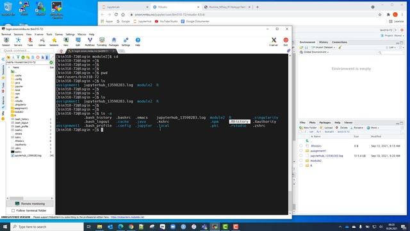Switch to the History tab in RStudio
410x231 pixels.
(x=324, y=42)
